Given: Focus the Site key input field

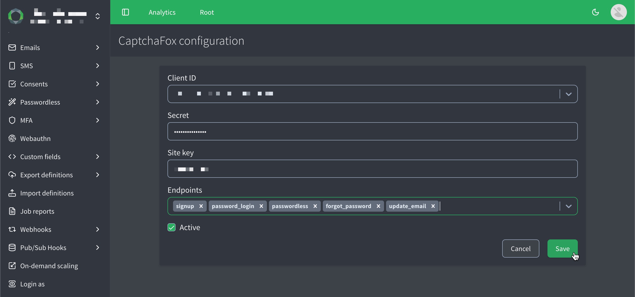Looking at the screenshot, I should click(x=372, y=169).
